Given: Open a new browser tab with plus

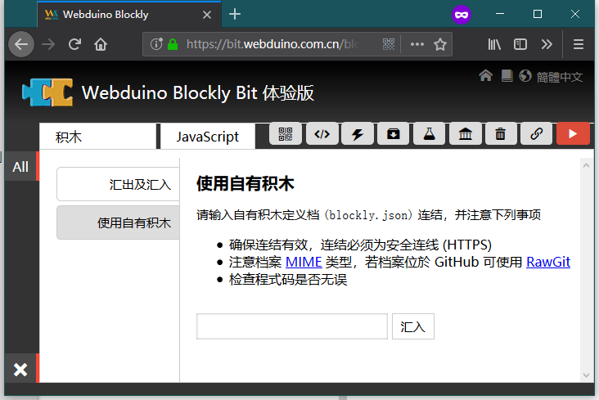Looking at the screenshot, I should (235, 14).
